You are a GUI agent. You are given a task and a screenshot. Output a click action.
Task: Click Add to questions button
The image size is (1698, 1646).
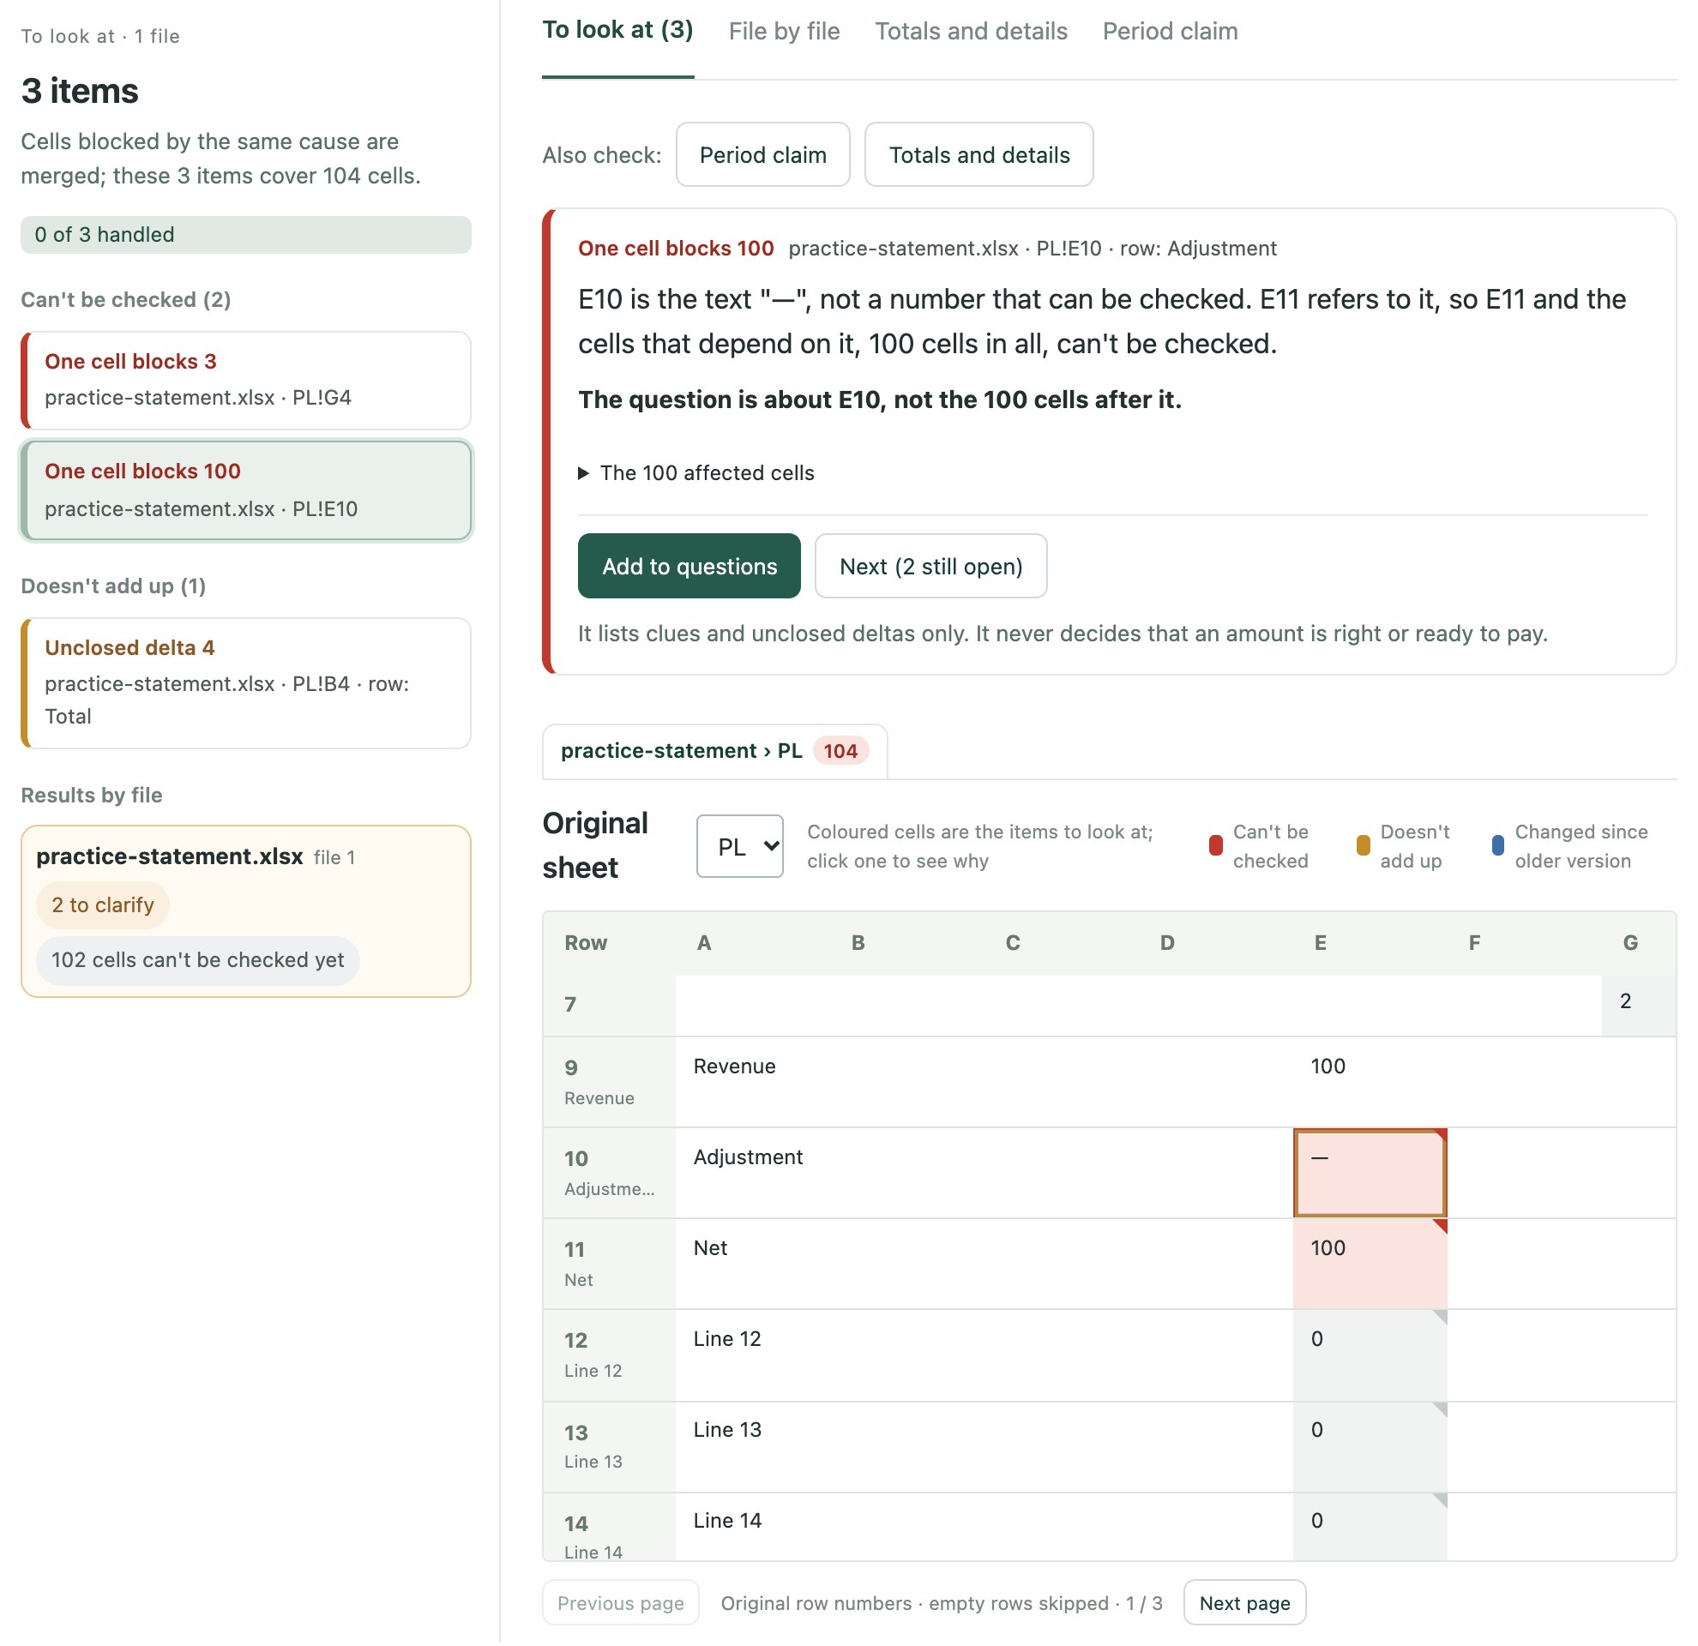point(690,568)
